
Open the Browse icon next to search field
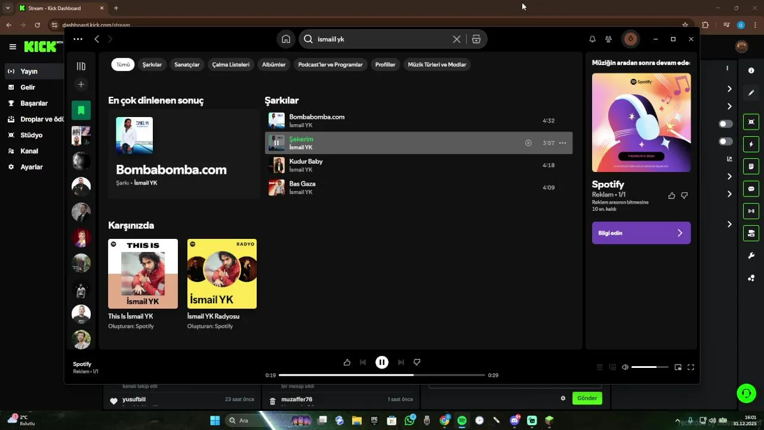pos(476,39)
